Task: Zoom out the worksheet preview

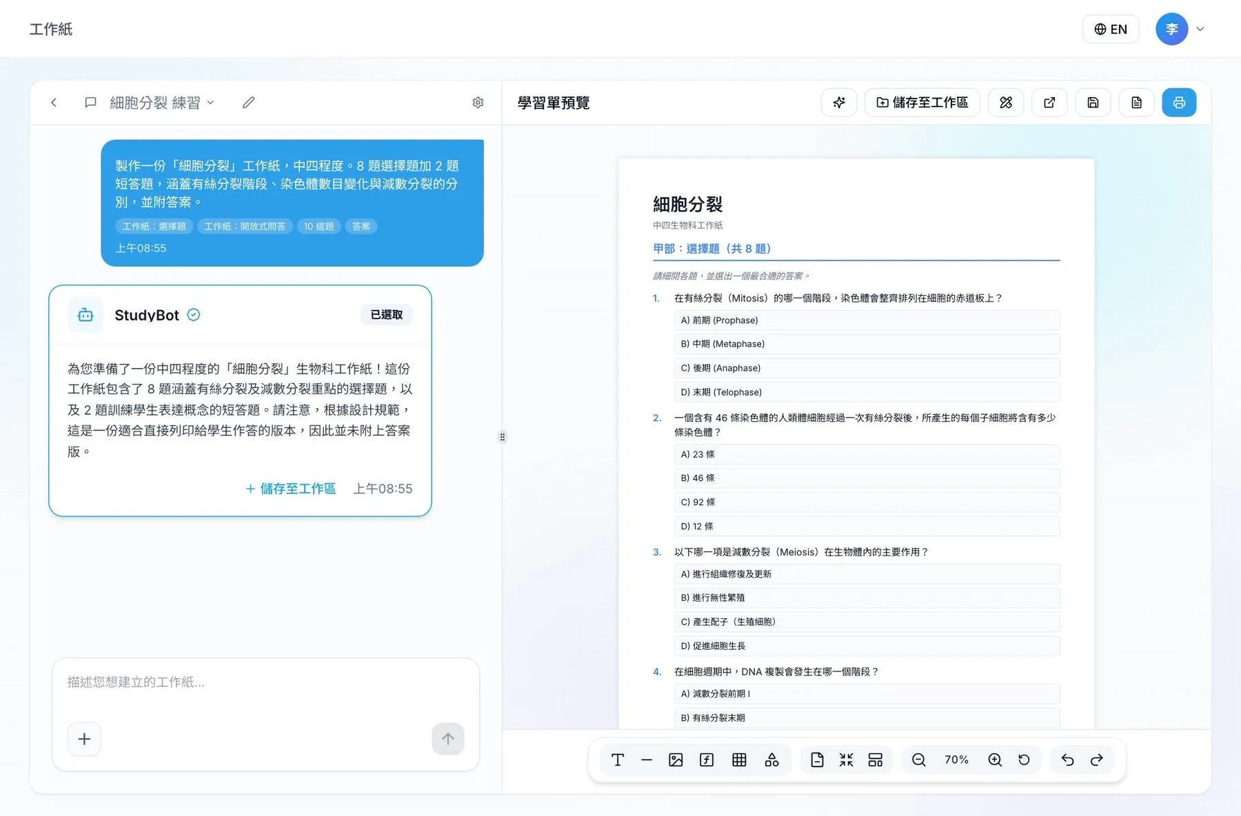Action: click(x=918, y=759)
